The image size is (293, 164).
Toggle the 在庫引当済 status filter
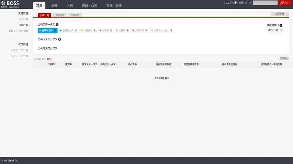click(68, 31)
